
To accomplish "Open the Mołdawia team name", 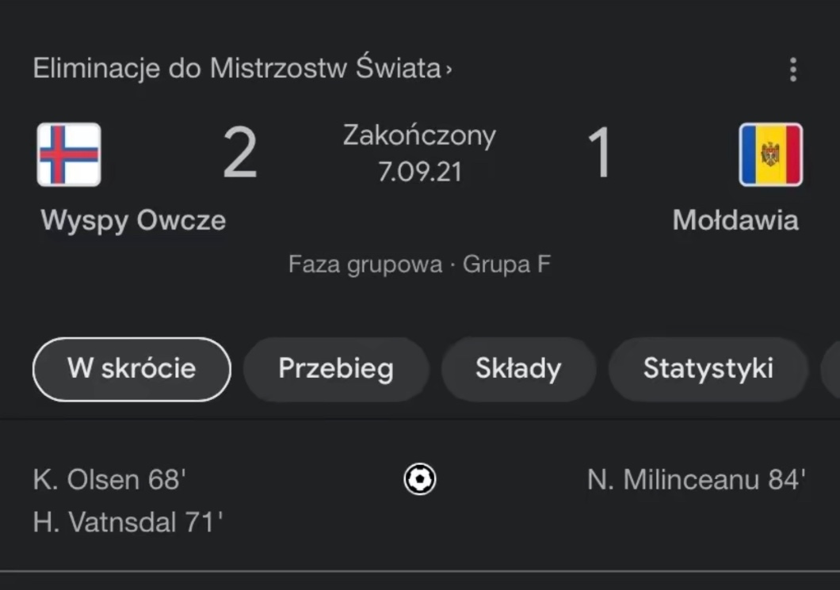I will pos(735,220).
